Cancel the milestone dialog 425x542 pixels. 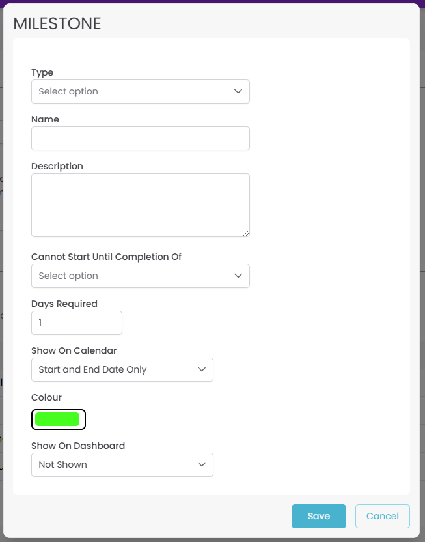tap(383, 516)
